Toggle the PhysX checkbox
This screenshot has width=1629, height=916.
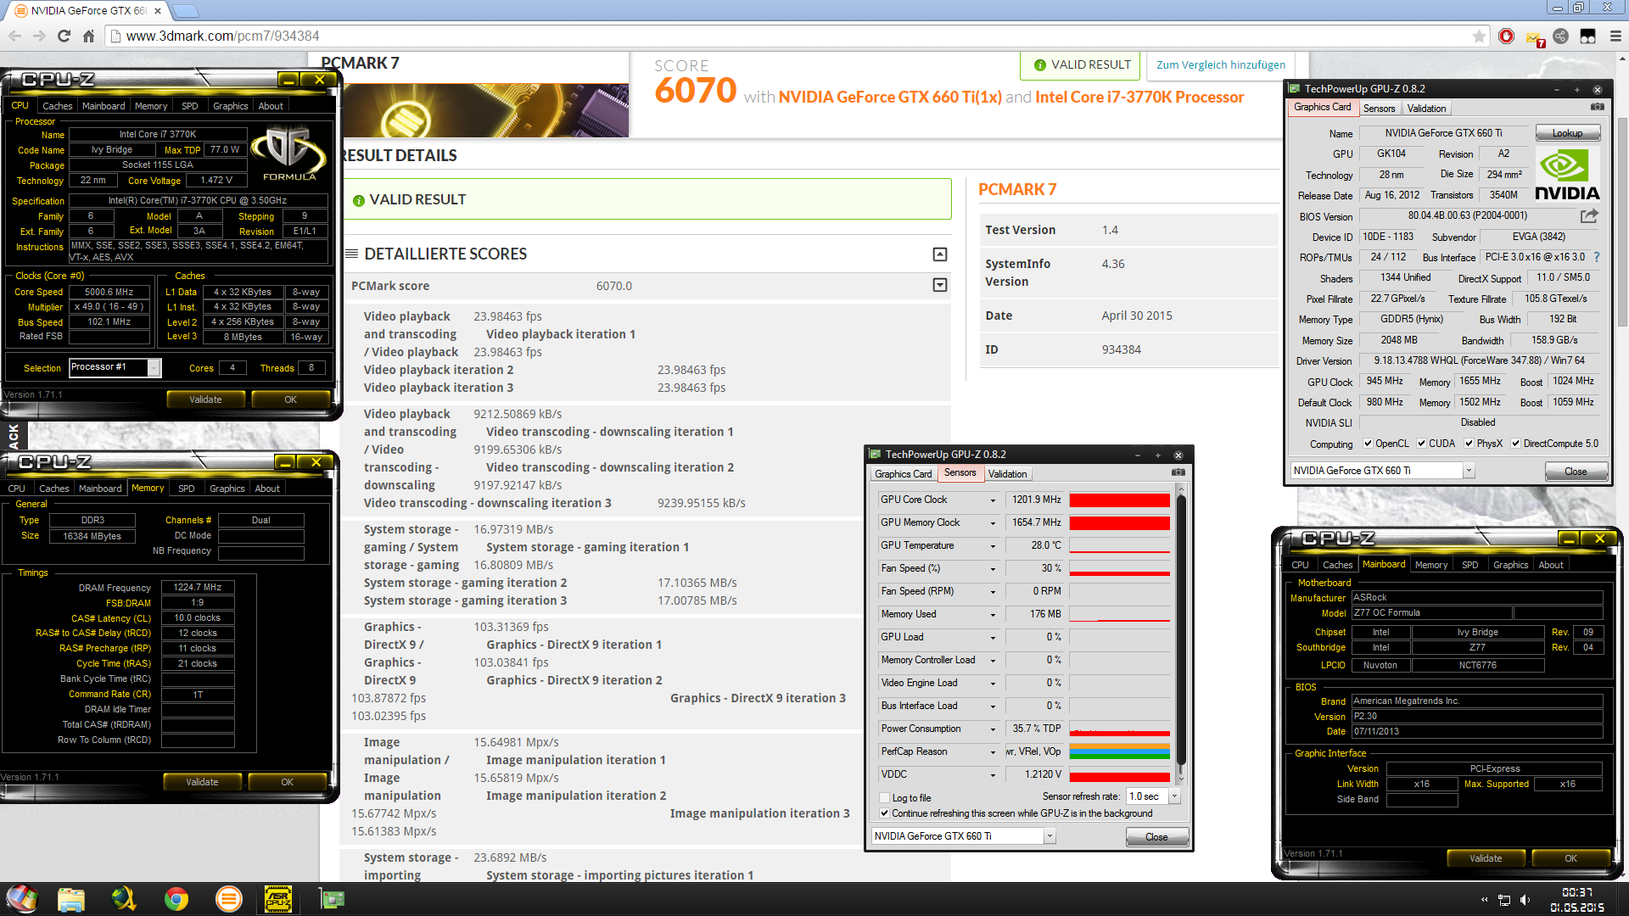click(1469, 444)
